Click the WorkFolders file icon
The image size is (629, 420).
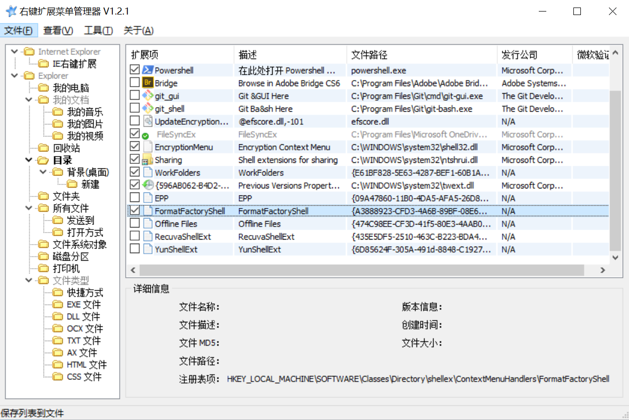pyautogui.click(x=147, y=172)
